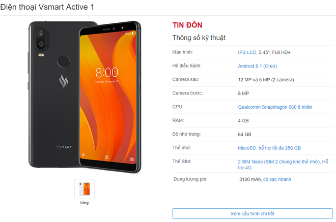Click the dual rear camera module
This screenshot has width=336, height=222.
[41, 39]
